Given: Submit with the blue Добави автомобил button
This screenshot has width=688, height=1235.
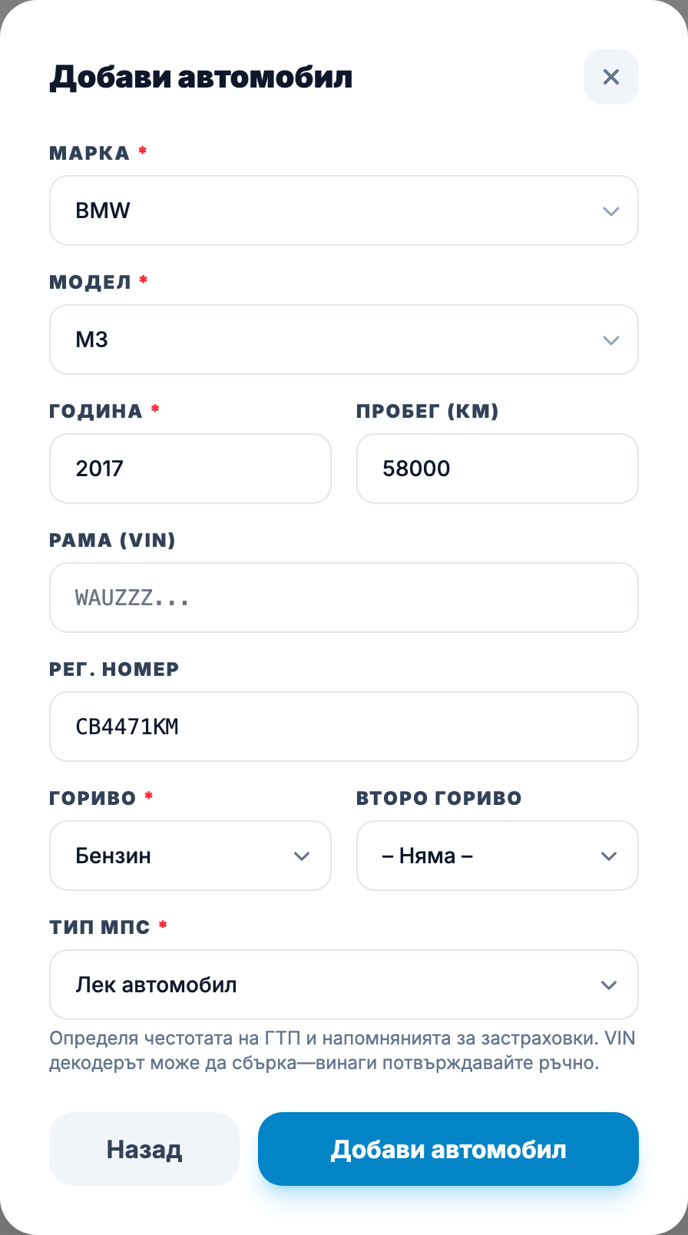Looking at the screenshot, I should coord(448,1149).
